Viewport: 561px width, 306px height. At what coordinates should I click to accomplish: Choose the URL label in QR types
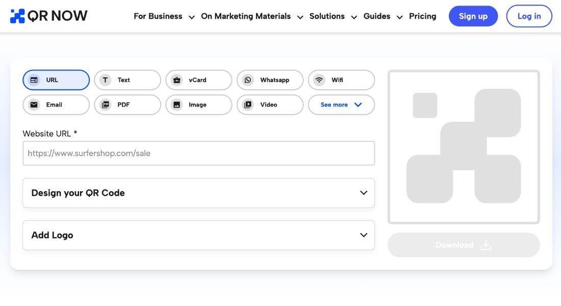(52, 80)
